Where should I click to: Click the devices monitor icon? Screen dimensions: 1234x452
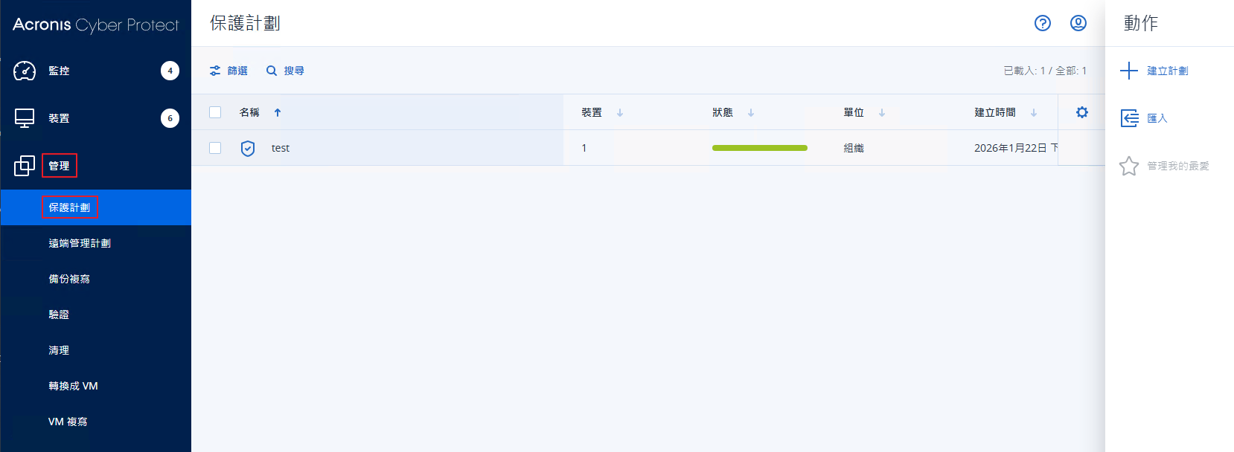point(25,118)
